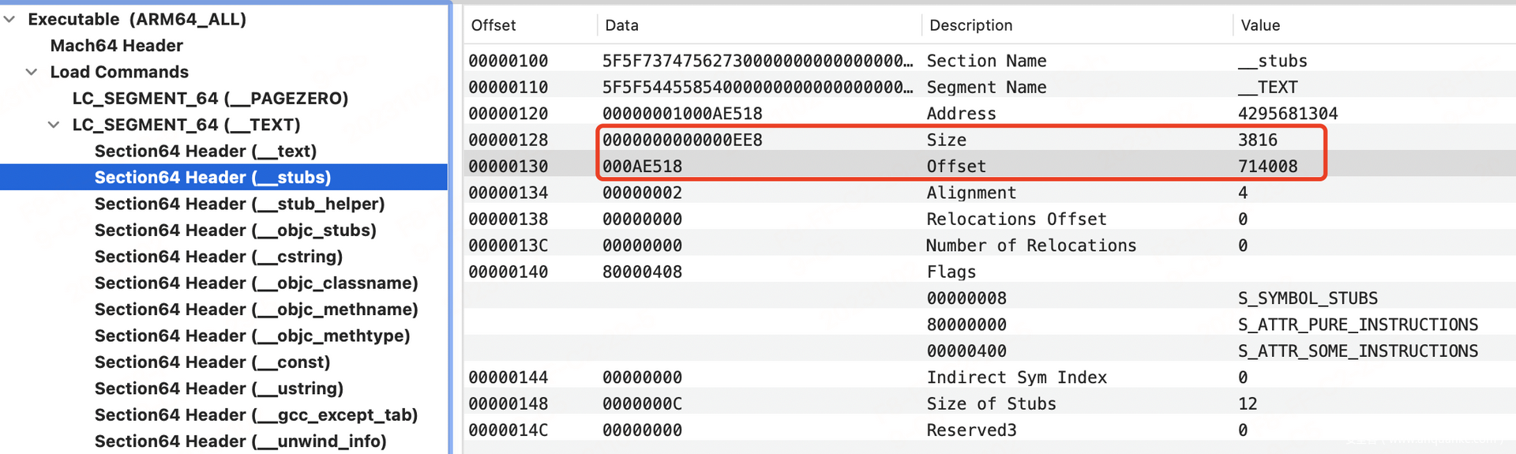The height and width of the screenshot is (454, 1516).
Task: Collapse the LC_SEGMENT_64 (__TEXT) chevron
Action: pyautogui.click(x=54, y=125)
